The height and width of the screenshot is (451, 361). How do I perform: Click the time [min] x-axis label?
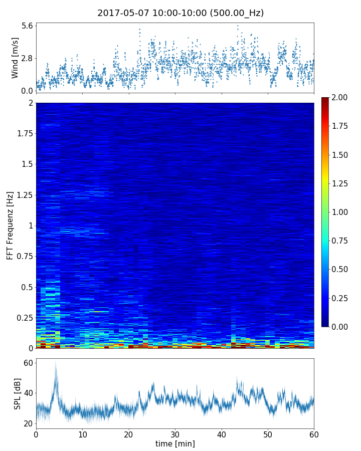[x=175, y=444]
